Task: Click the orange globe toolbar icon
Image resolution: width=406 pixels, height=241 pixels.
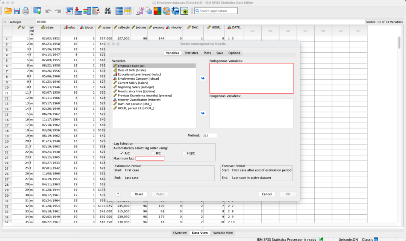Action: tap(166, 11)
